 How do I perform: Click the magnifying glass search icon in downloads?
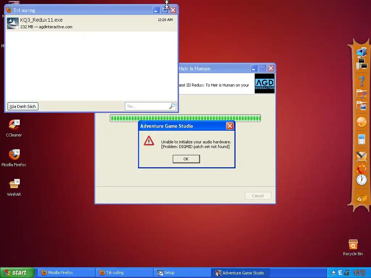[172, 106]
